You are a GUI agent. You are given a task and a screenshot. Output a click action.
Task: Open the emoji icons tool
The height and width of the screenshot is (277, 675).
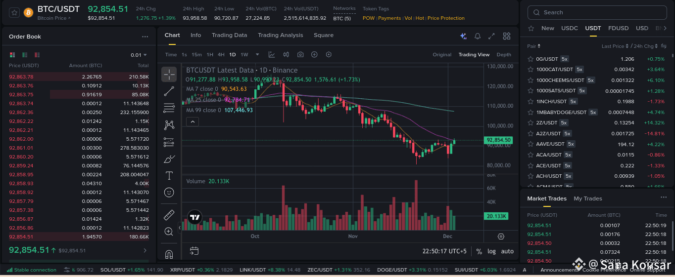[x=169, y=193]
